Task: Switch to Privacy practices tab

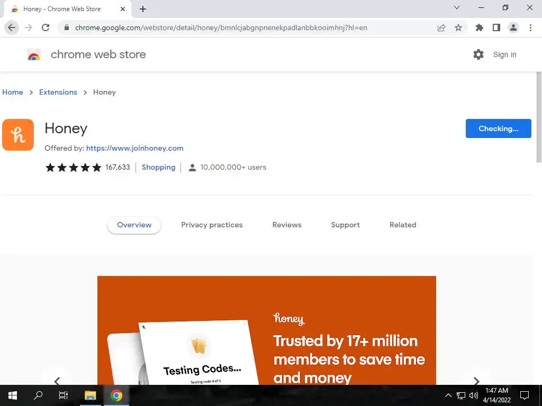Action: point(212,225)
